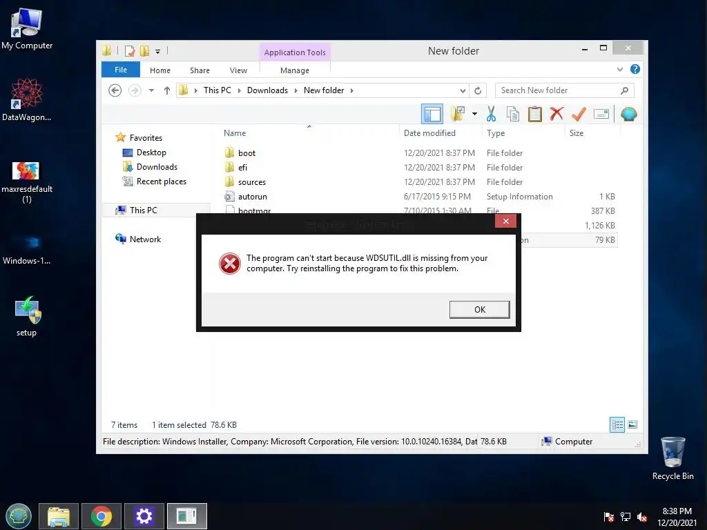The height and width of the screenshot is (530, 707).
Task: Click the Copy toolbar icon
Action: [513, 114]
